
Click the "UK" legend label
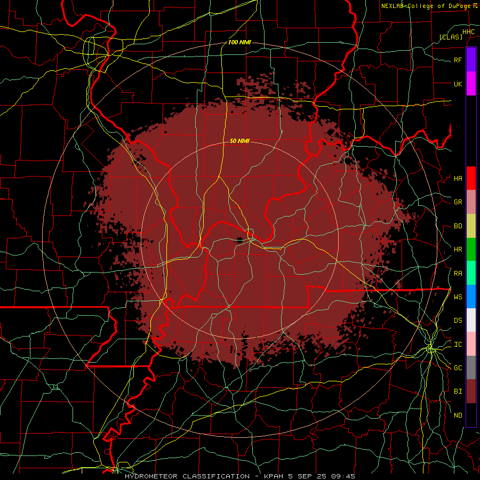coord(458,84)
